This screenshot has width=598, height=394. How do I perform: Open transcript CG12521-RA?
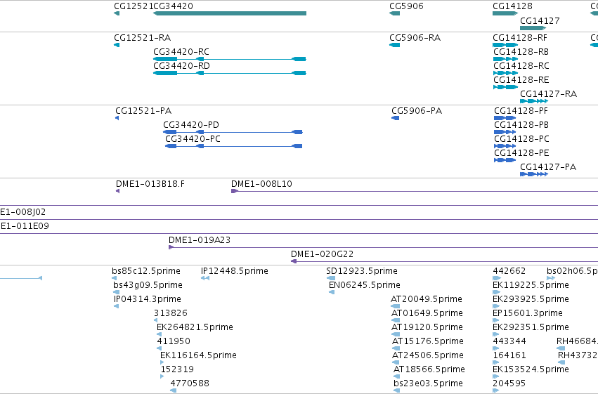[x=117, y=45]
